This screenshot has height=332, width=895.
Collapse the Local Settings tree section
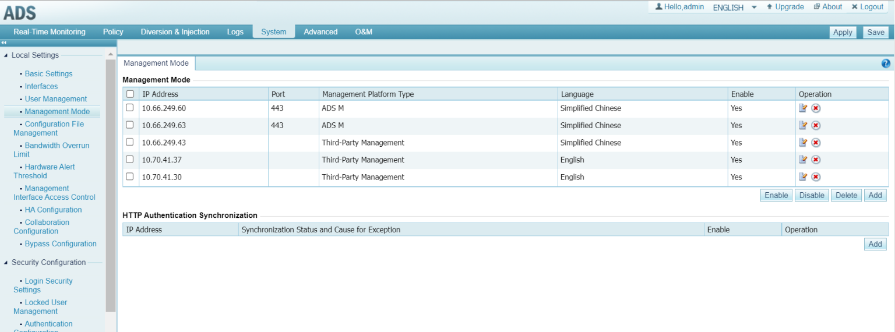6,55
